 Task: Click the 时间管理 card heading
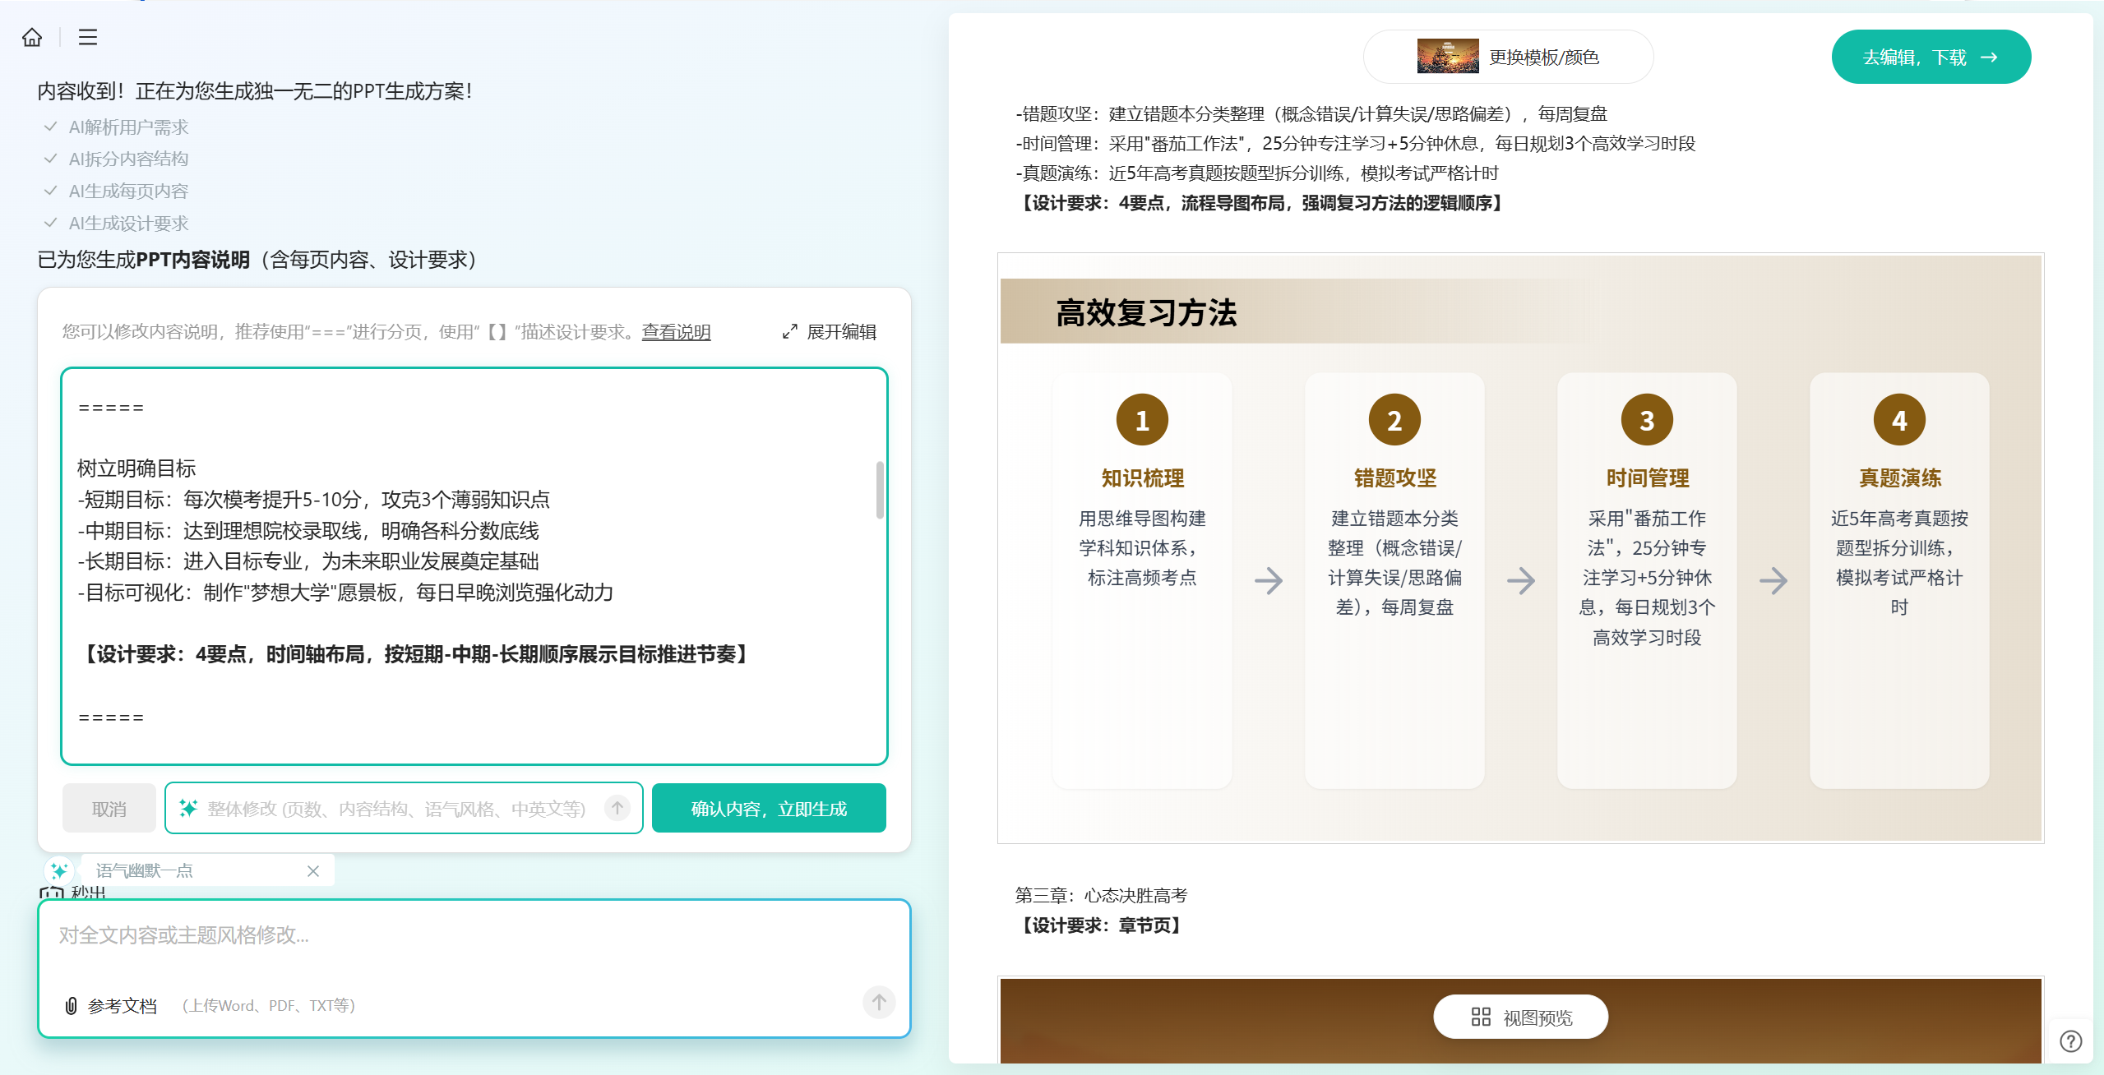pos(1647,478)
